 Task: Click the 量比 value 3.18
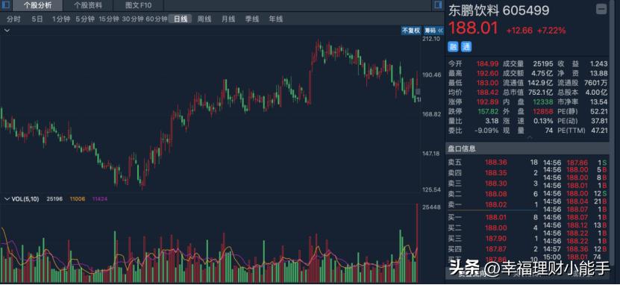(491, 121)
